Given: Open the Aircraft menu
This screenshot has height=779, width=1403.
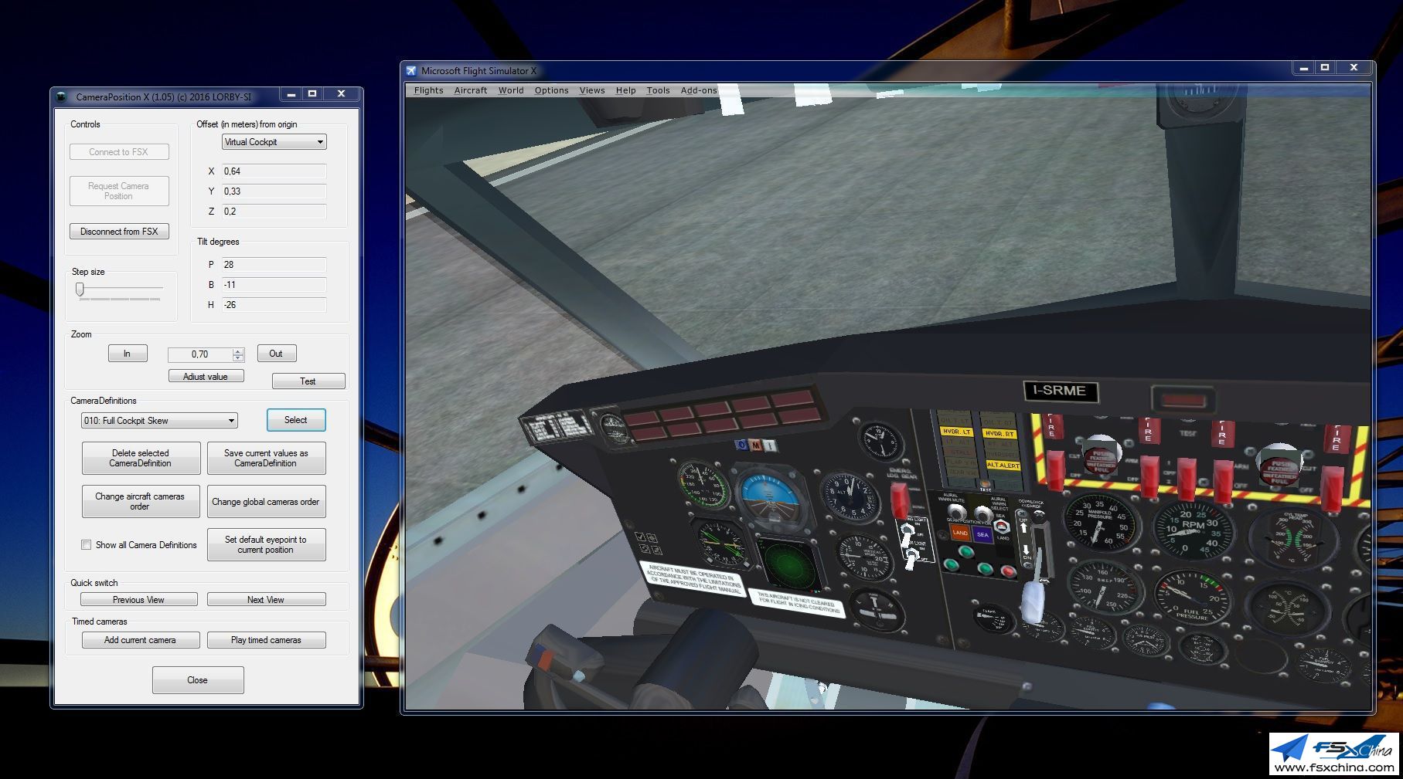Looking at the screenshot, I should click(470, 90).
